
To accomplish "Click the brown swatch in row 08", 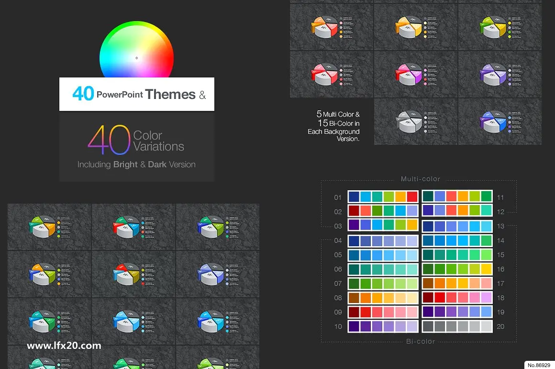I will 354,298.
